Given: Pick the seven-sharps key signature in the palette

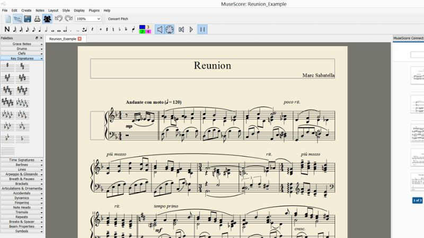Looking at the screenshot, I should pyautogui.click(x=7, y=103).
